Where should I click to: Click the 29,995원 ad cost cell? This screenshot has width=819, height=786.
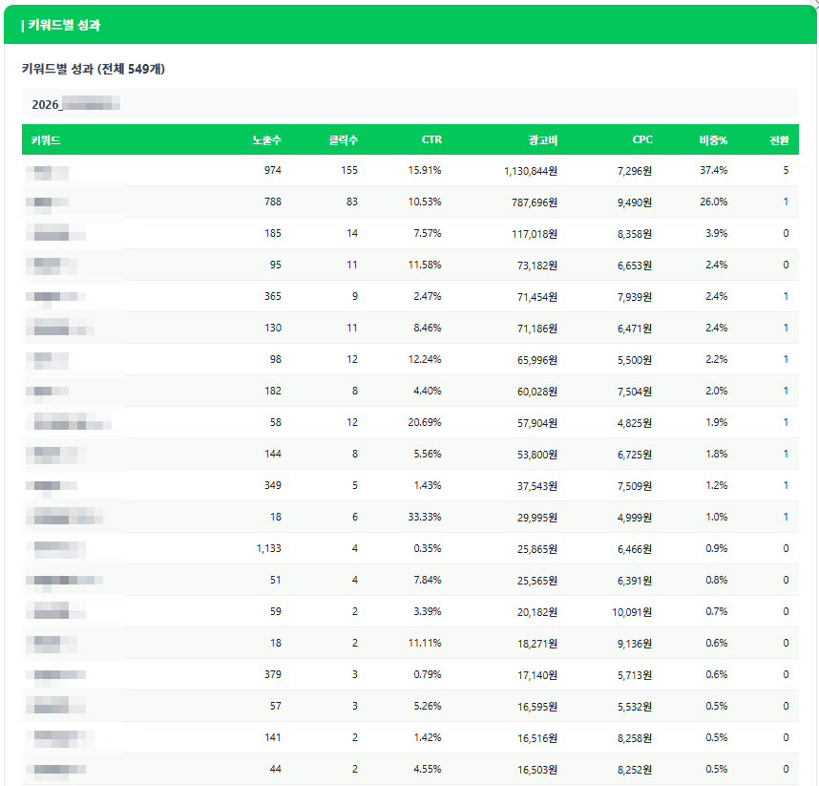coord(537,518)
